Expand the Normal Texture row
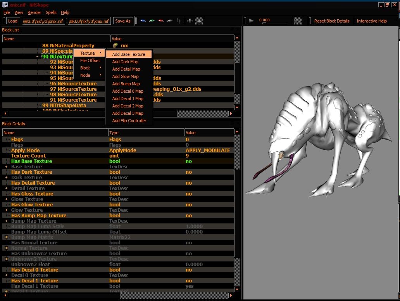The image size is (400, 301). [6, 248]
